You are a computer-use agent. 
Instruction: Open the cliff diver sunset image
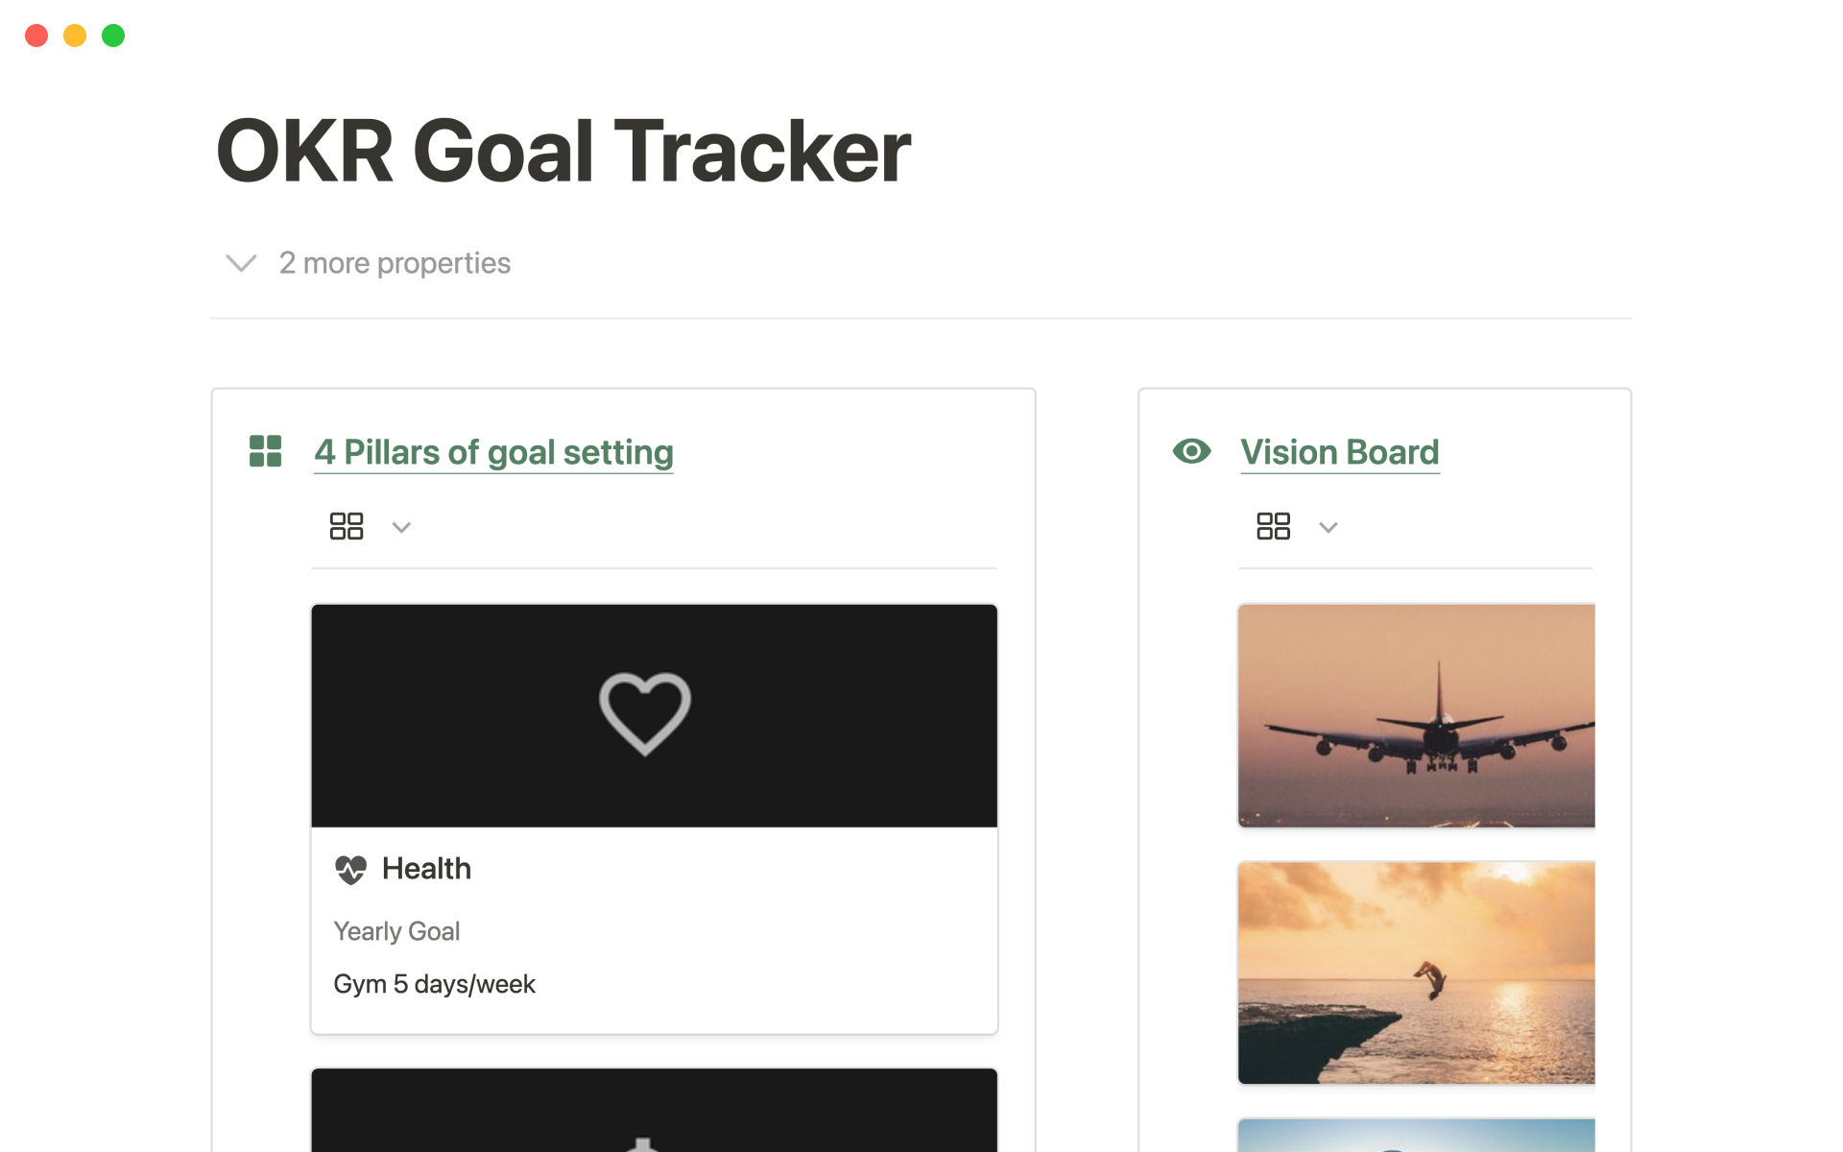pyautogui.click(x=1416, y=972)
